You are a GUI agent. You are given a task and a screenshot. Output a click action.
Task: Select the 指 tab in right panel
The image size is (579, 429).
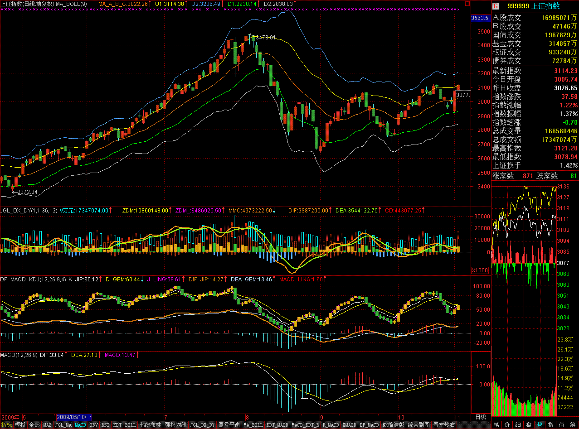(x=551, y=425)
